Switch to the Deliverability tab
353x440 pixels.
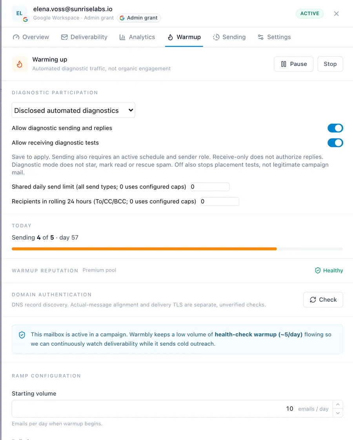pos(84,37)
